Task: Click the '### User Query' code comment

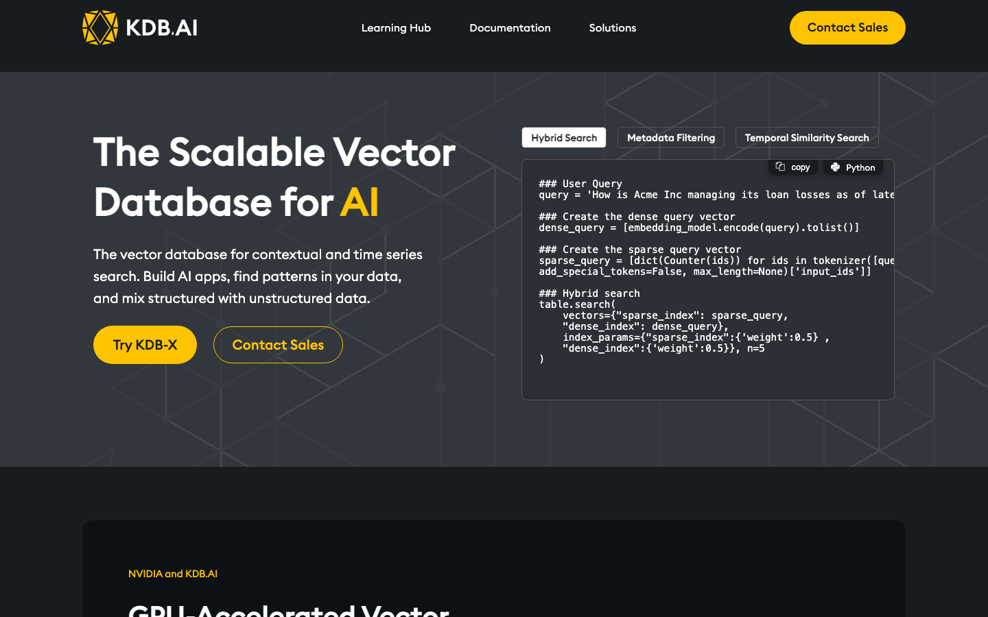Action: click(580, 184)
